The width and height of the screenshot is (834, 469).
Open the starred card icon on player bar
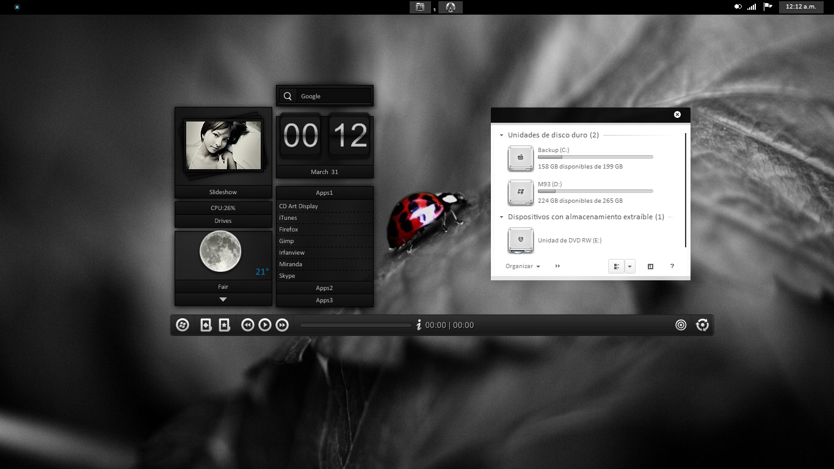coord(224,325)
